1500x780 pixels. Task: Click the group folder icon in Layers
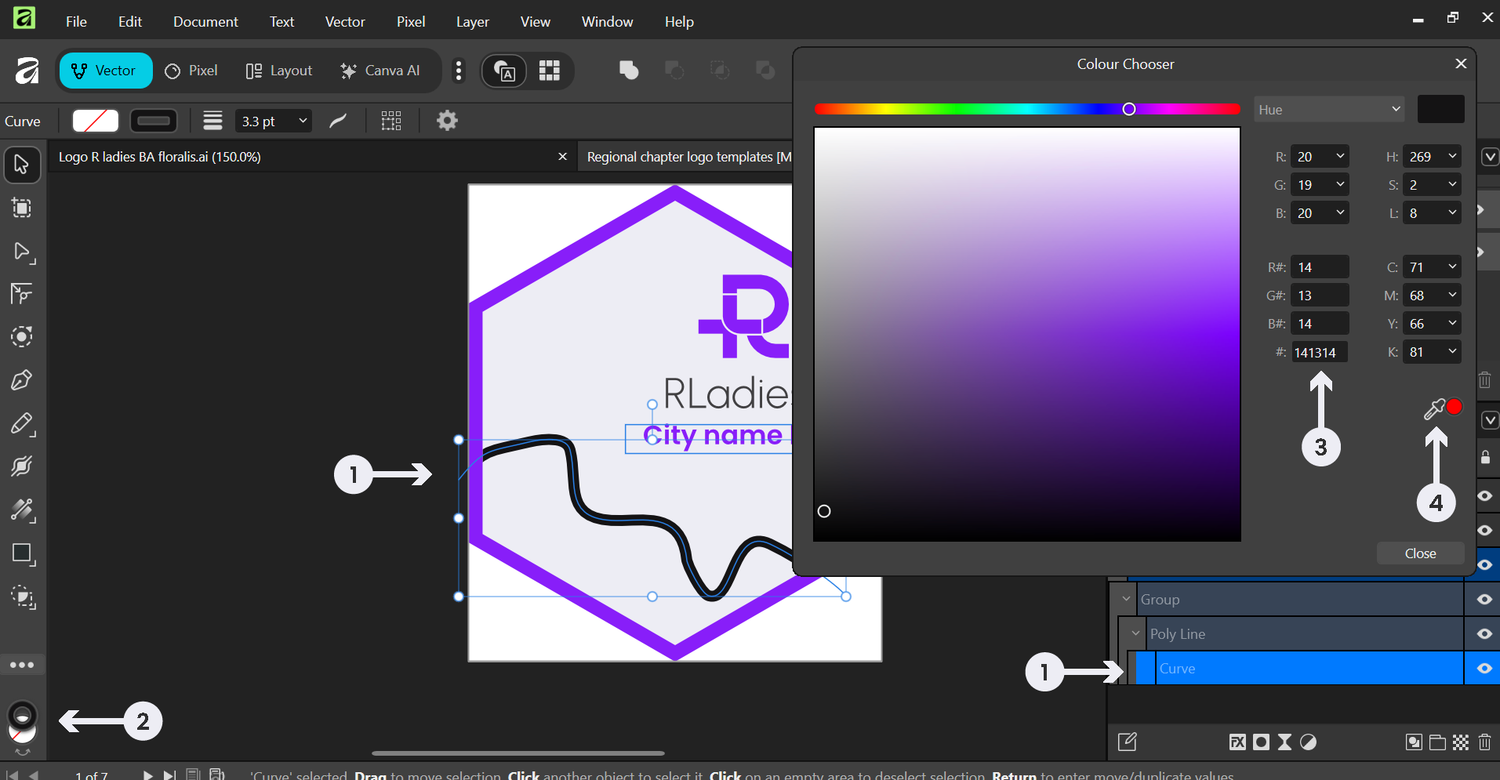(1437, 742)
